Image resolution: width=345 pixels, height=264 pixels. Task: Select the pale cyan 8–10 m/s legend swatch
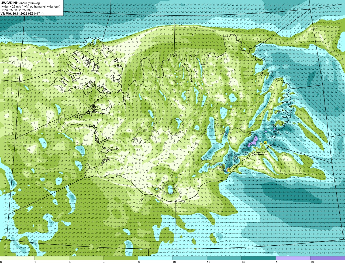(155, 258)
